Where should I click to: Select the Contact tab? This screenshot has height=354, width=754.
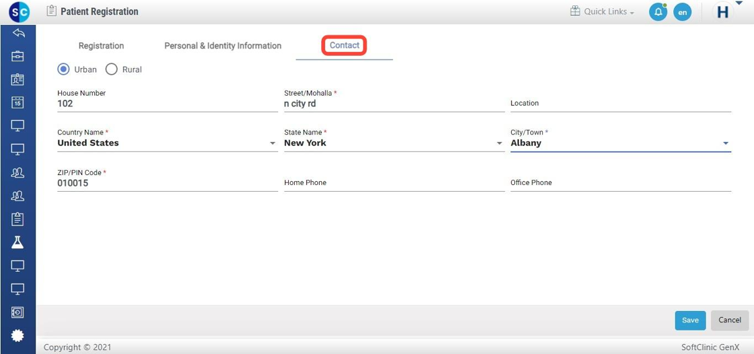[344, 45]
